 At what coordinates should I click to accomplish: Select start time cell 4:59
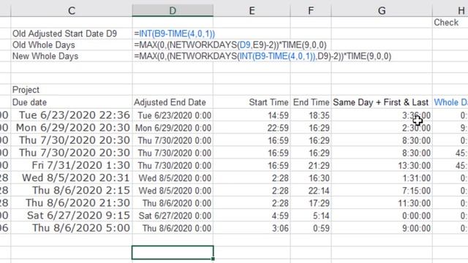click(x=280, y=216)
